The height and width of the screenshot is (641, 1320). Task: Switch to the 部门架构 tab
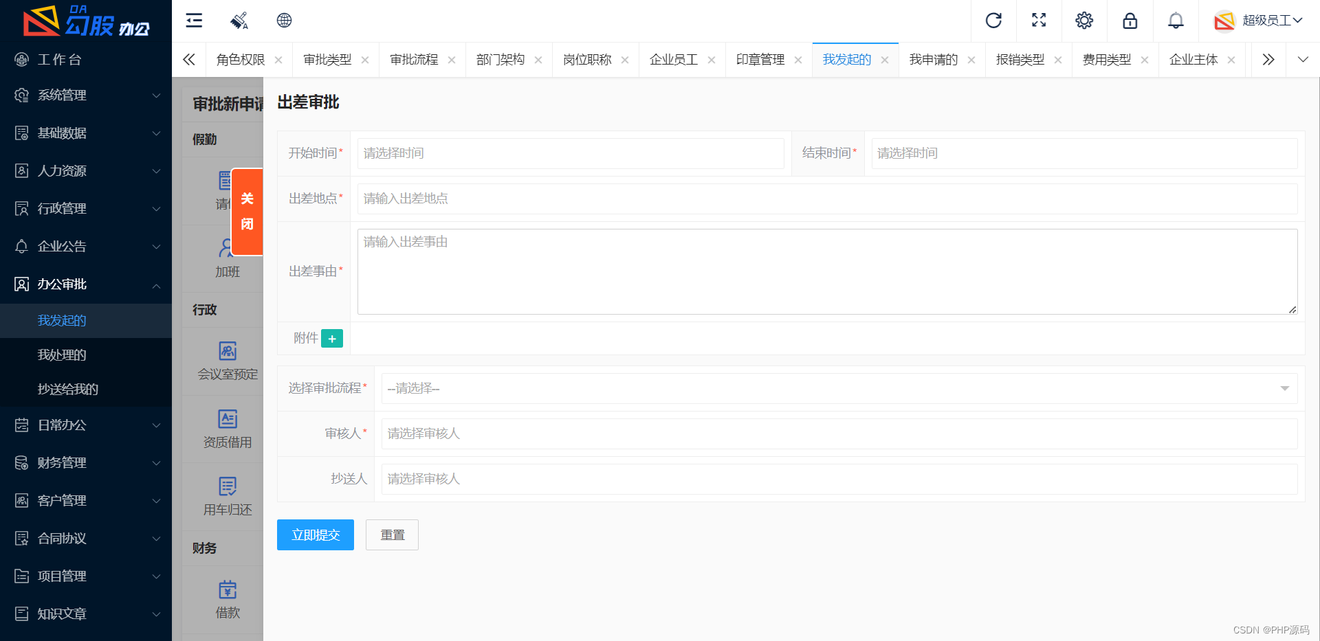tap(500, 60)
